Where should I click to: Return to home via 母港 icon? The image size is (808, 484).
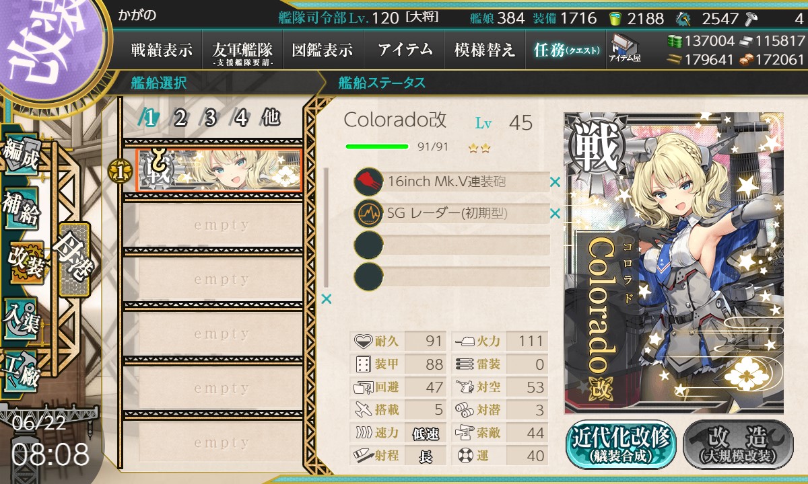click(73, 259)
